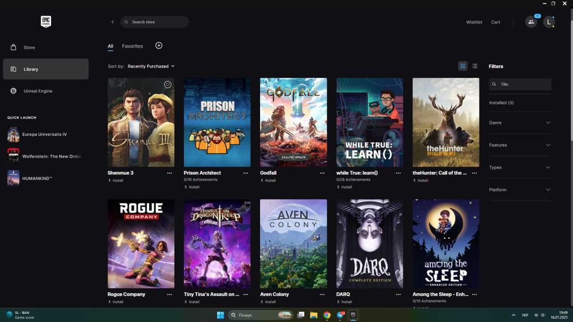Open Prison Architect cover thumbnail
The height and width of the screenshot is (322, 573).
(217, 123)
